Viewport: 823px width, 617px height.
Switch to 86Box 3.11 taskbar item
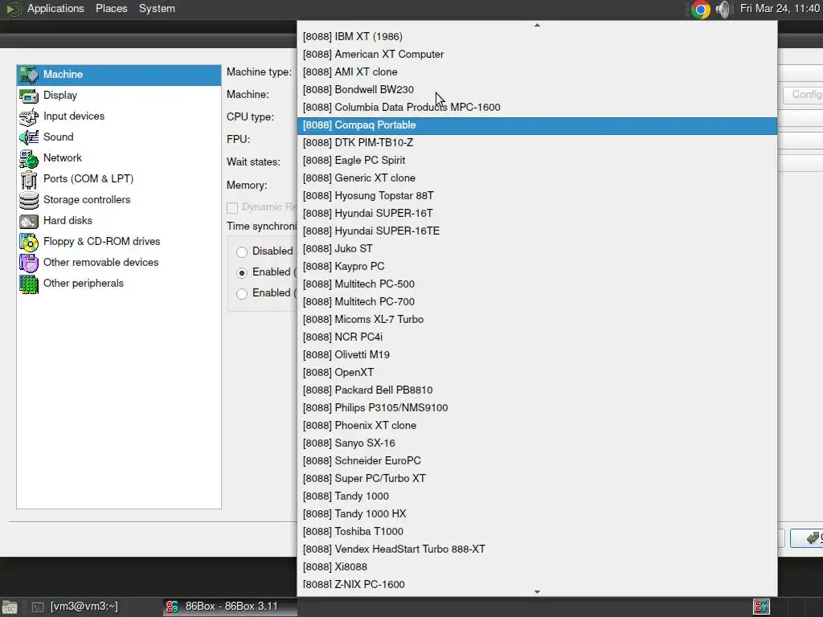tap(231, 607)
